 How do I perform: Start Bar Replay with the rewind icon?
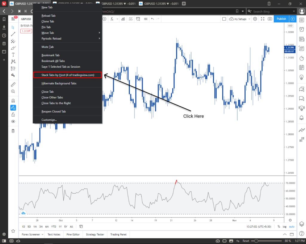click(146, 19)
